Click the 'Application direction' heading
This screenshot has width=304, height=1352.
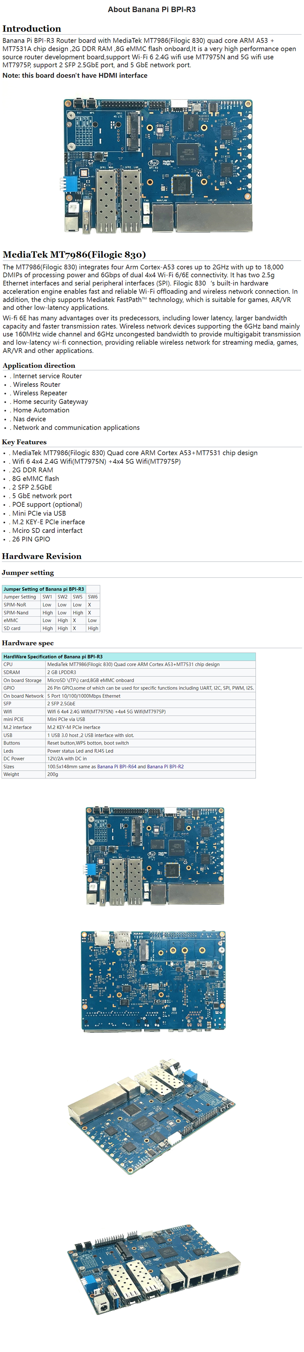point(39,365)
